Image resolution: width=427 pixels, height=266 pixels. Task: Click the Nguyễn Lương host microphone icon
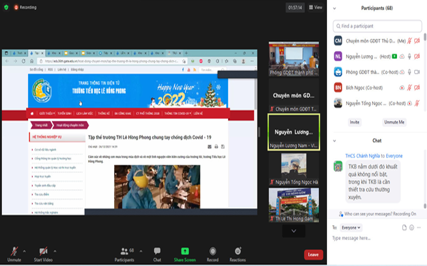[409, 57]
